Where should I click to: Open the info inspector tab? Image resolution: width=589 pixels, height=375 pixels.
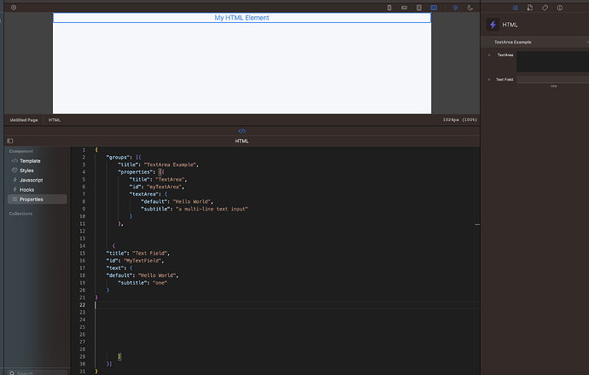click(x=560, y=8)
